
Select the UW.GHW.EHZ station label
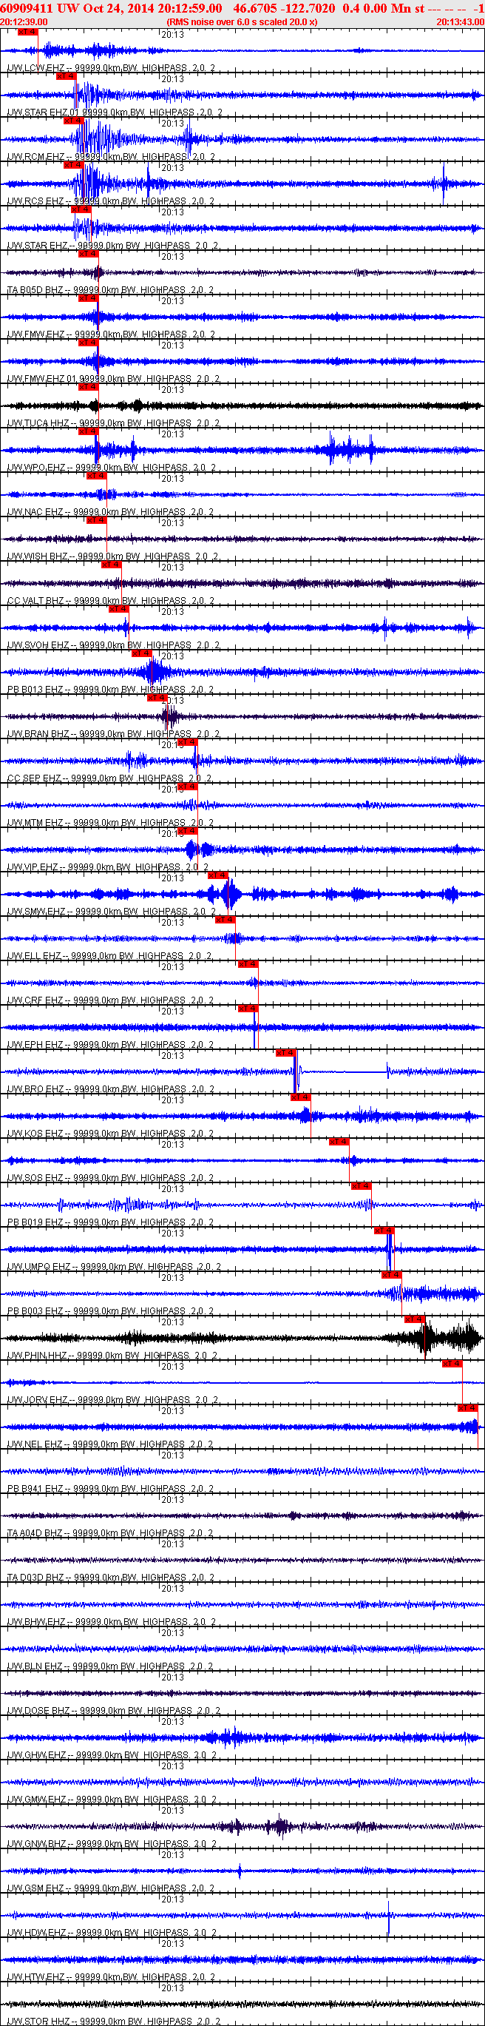point(112,1755)
